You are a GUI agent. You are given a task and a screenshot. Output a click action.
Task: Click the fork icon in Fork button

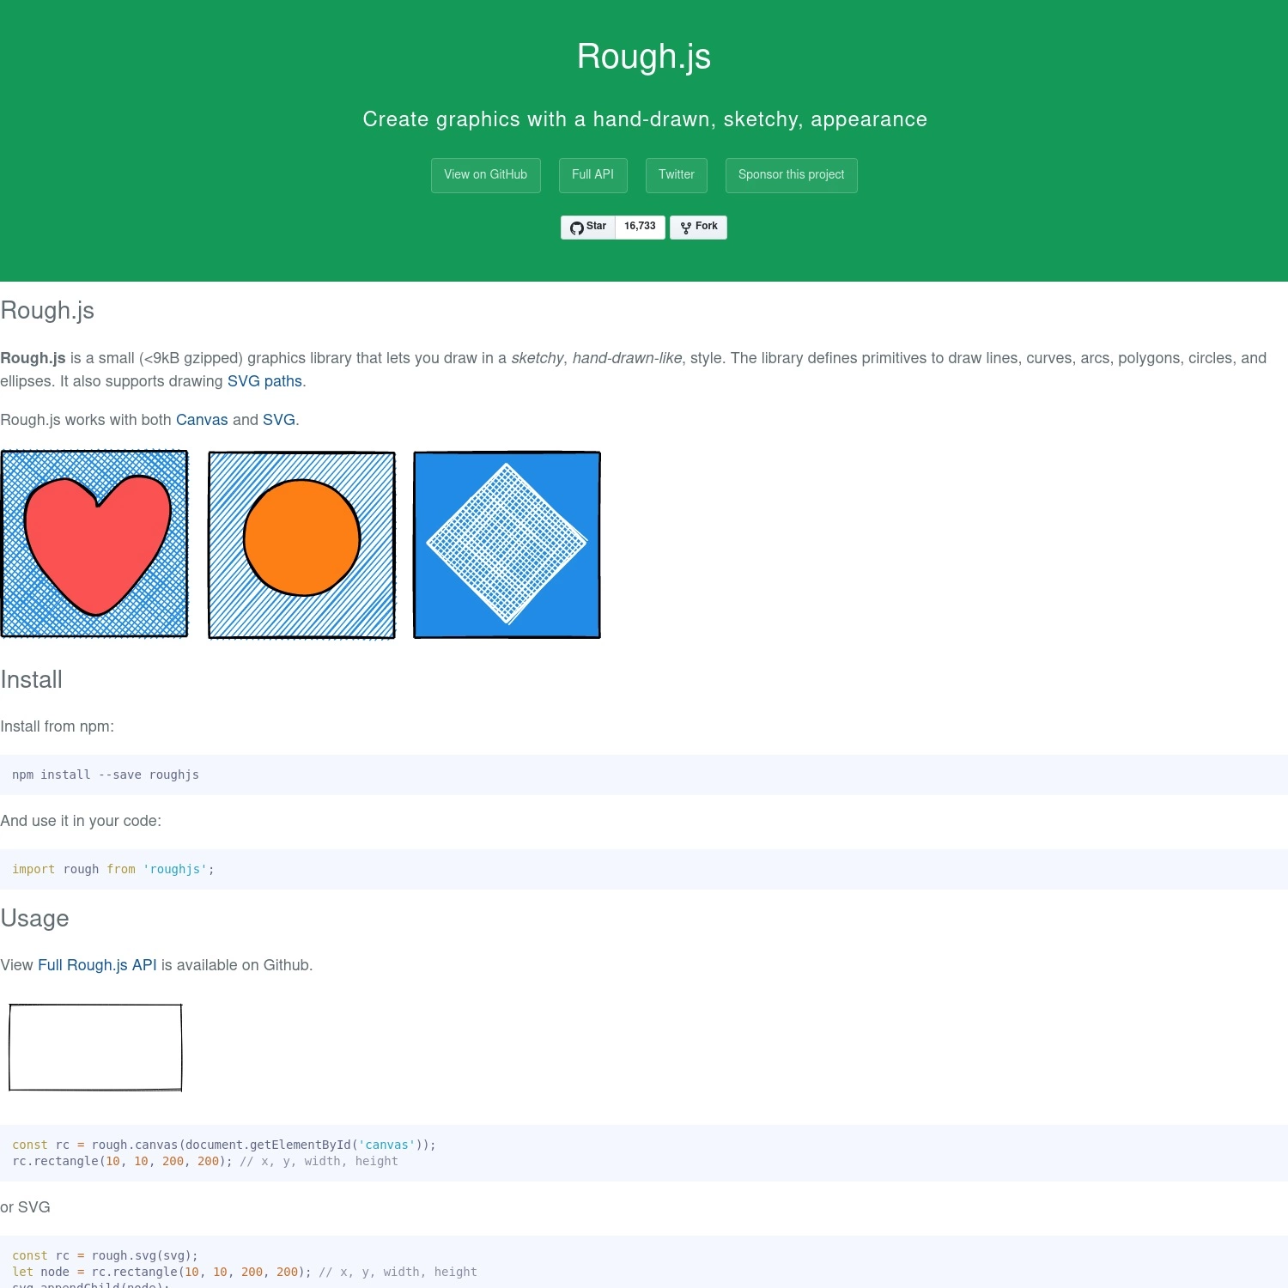pos(685,228)
